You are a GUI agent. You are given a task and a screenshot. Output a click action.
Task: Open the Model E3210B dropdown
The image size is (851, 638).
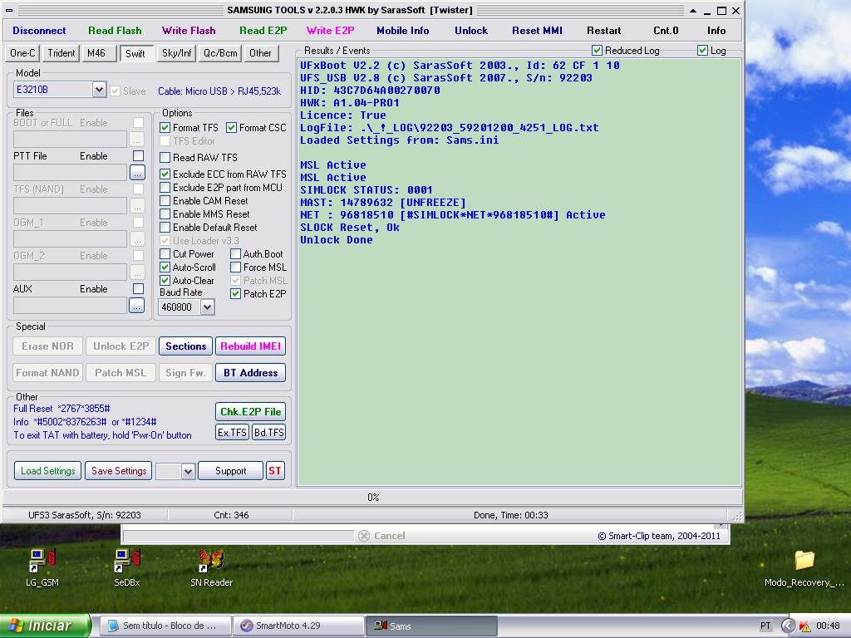(x=99, y=90)
